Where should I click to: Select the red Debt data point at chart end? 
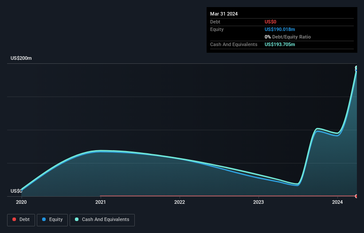point(356,196)
